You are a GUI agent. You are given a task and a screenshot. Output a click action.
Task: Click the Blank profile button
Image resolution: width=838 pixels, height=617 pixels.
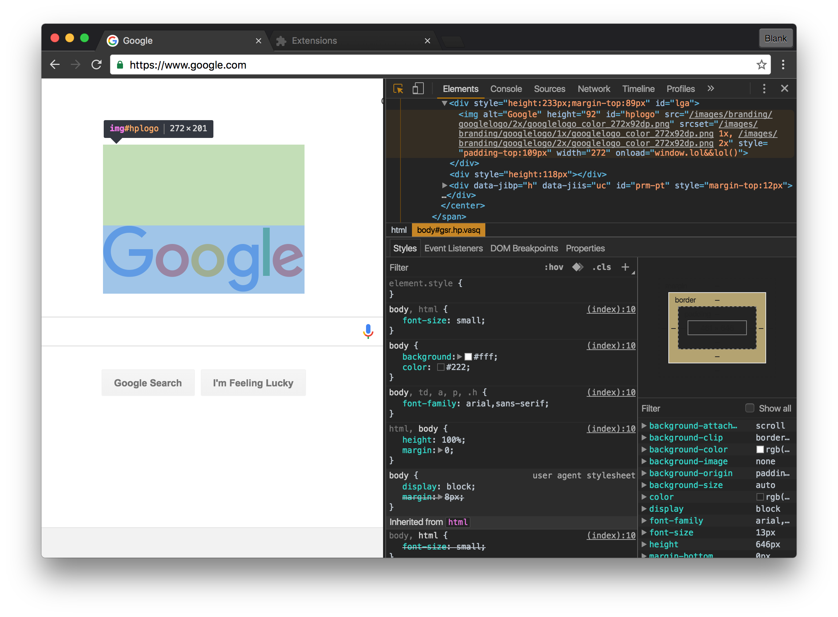pos(776,39)
